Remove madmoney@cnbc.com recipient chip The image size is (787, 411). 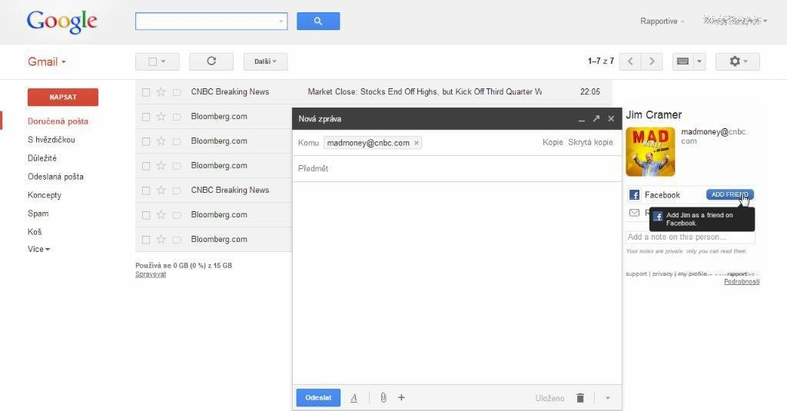tap(416, 143)
